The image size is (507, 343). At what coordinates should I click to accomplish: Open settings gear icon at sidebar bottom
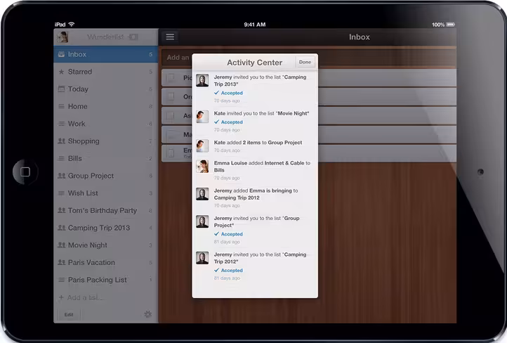tap(147, 314)
